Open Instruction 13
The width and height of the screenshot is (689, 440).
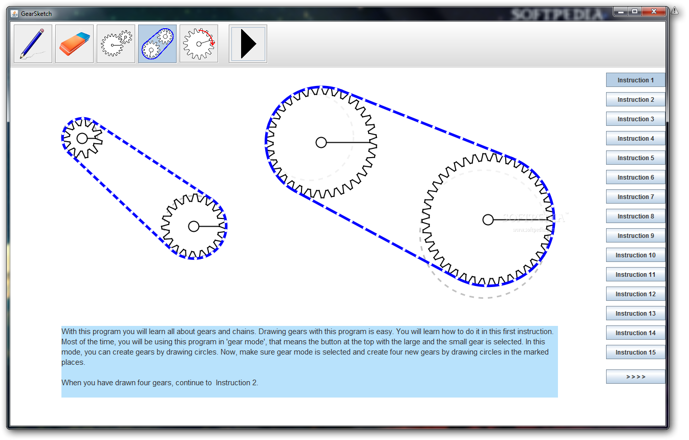pyautogui.click(x=635, y=314)
